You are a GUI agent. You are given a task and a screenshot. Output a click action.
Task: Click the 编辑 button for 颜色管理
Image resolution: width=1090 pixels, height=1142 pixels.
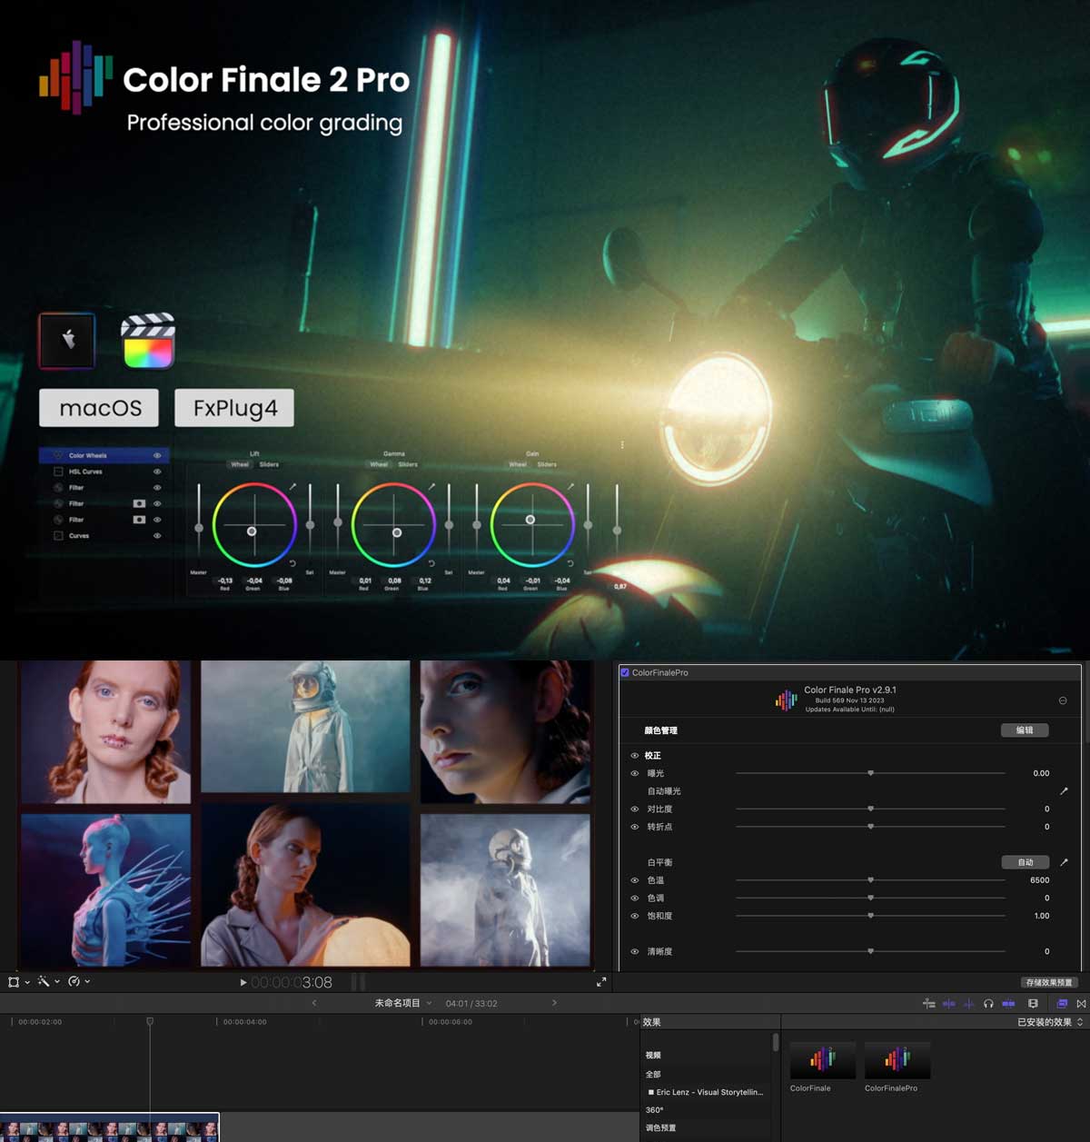[x=1025, y=730]
